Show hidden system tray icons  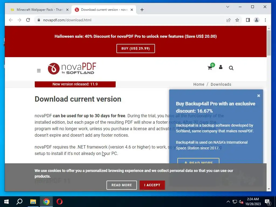click(x=228, y=202)
